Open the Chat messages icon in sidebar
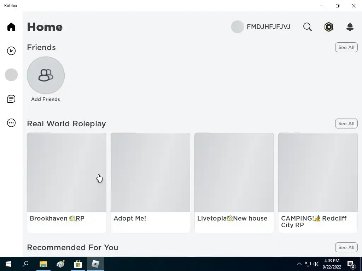Screen dimensions: 362x271 (x=11, y=99)
